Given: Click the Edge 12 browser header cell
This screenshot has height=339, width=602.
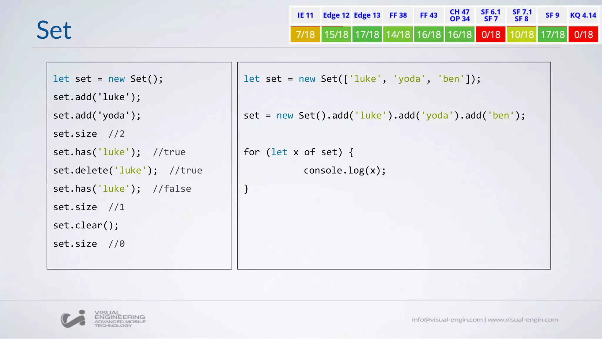Looking at the screenshot, I should point(336,15).
